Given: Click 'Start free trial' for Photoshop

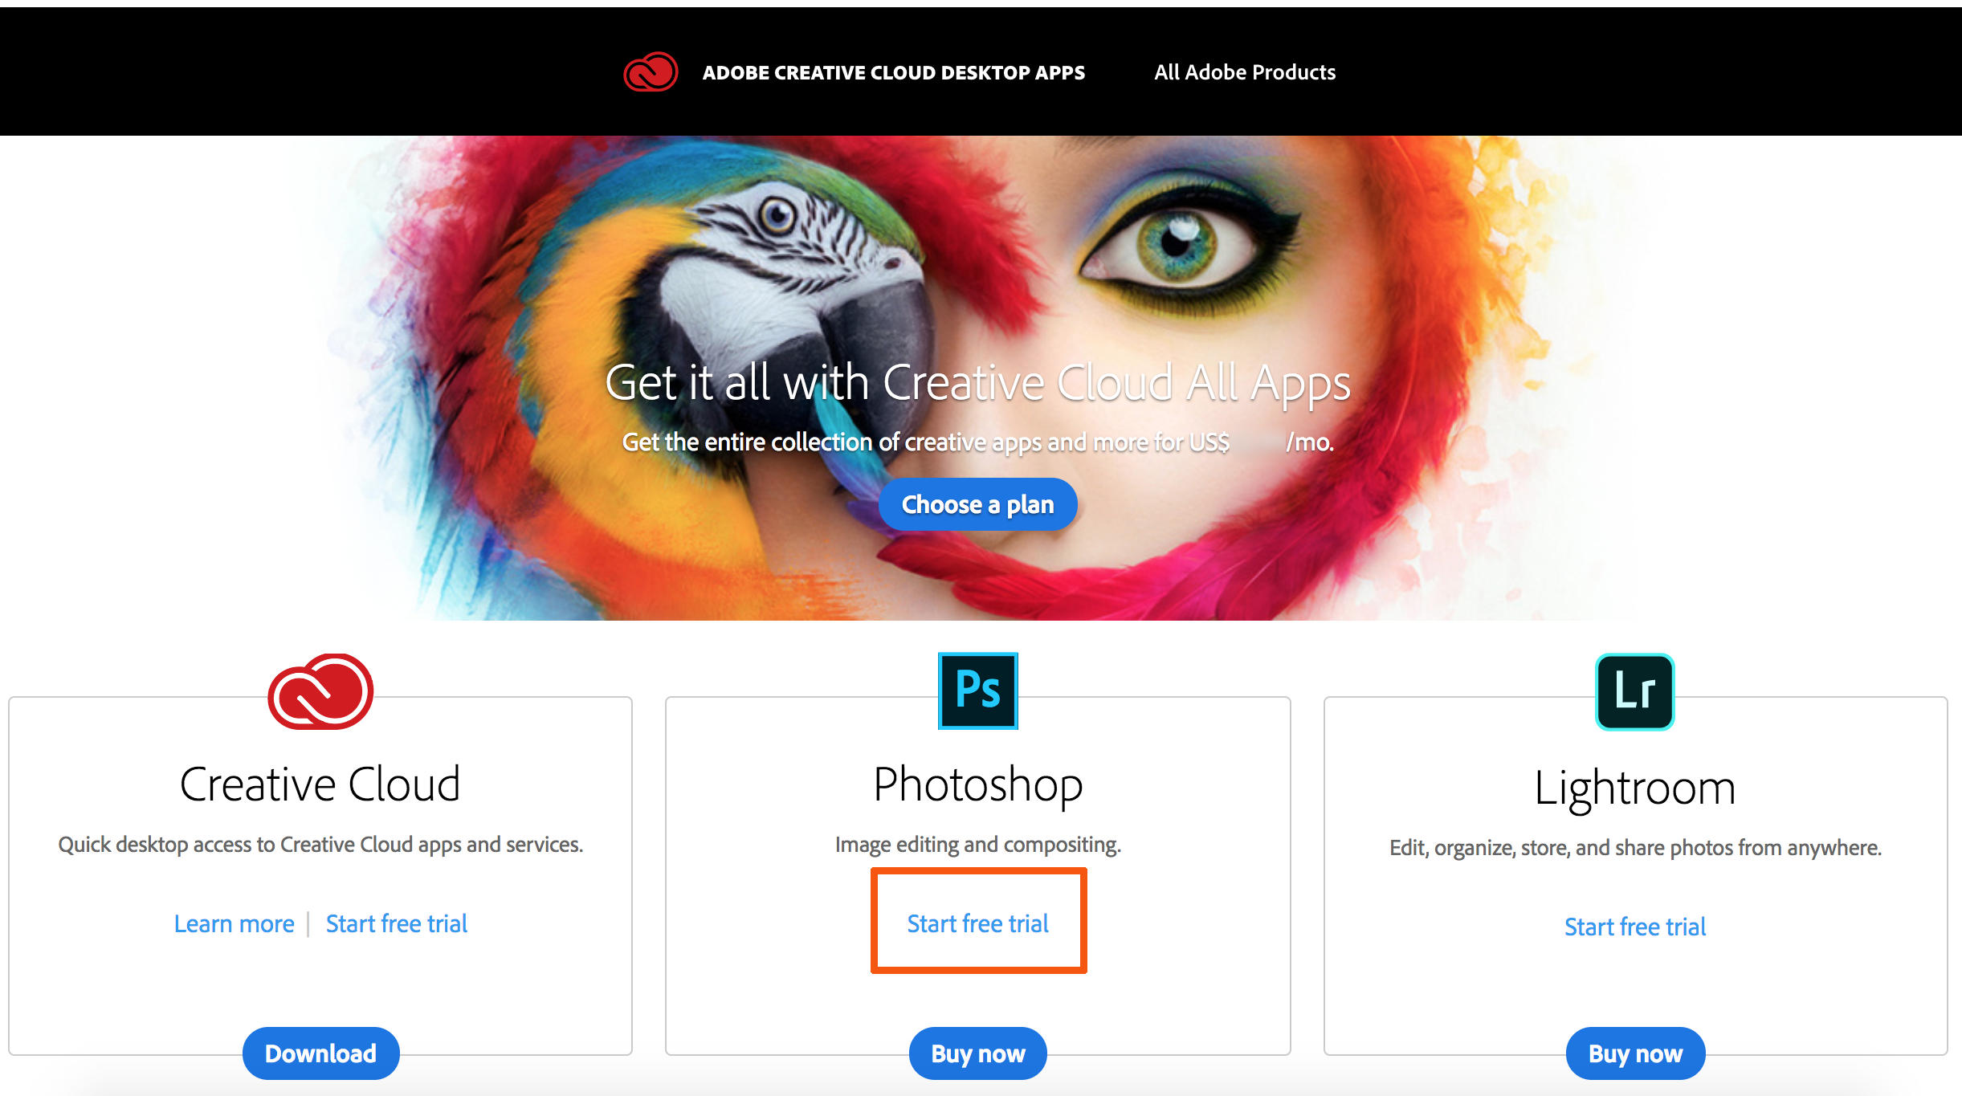Looking at the screenshot, I should [980, 923].
